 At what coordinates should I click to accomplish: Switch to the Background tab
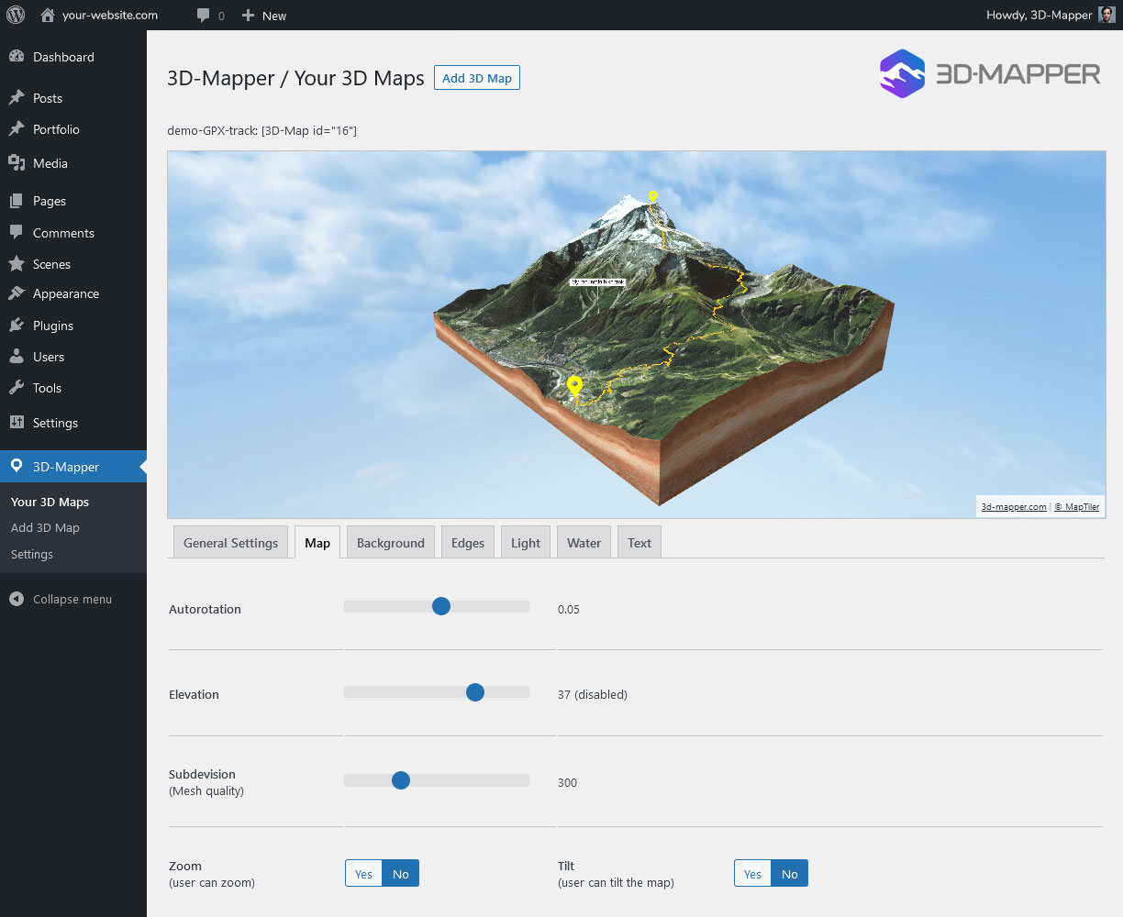click(390, 542)
